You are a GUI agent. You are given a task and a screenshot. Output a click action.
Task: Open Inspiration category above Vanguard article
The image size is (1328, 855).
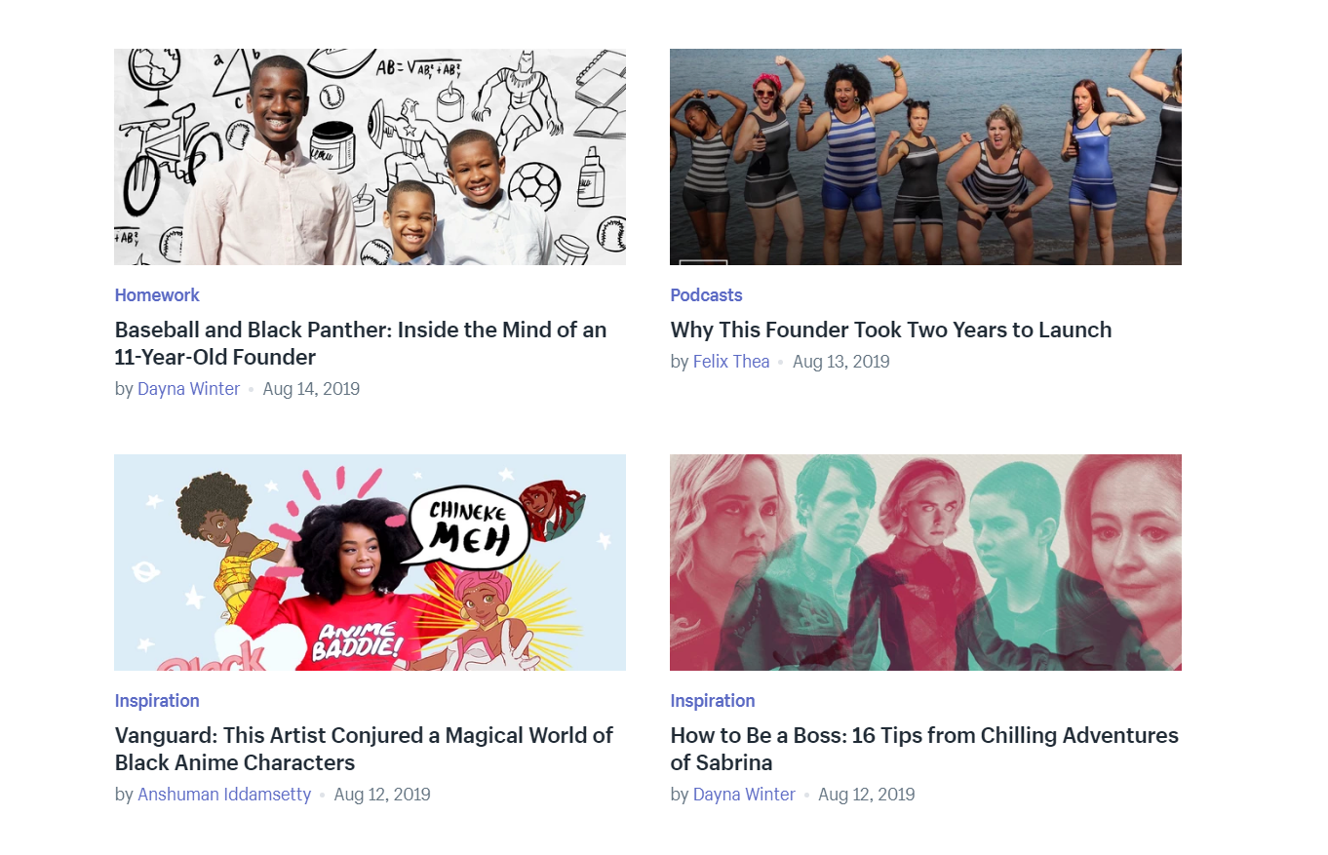pyautogui.click(x=157, y=701)
